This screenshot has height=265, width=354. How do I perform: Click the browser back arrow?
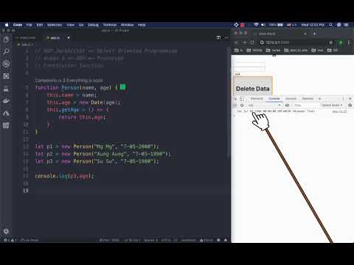click(x=237, y=43)
